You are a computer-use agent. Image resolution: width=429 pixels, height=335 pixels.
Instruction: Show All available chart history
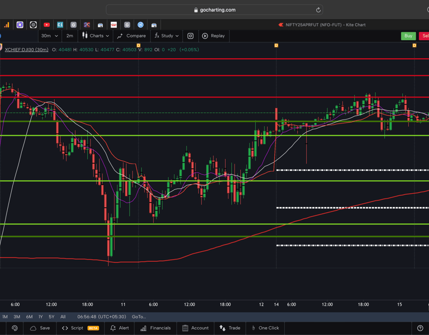63,317
